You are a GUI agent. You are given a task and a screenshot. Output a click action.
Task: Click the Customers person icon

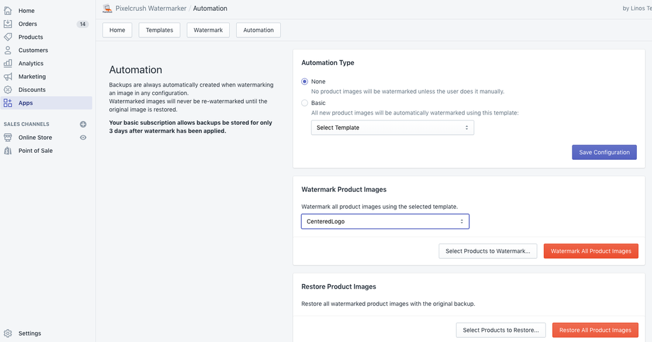(8, 50)
